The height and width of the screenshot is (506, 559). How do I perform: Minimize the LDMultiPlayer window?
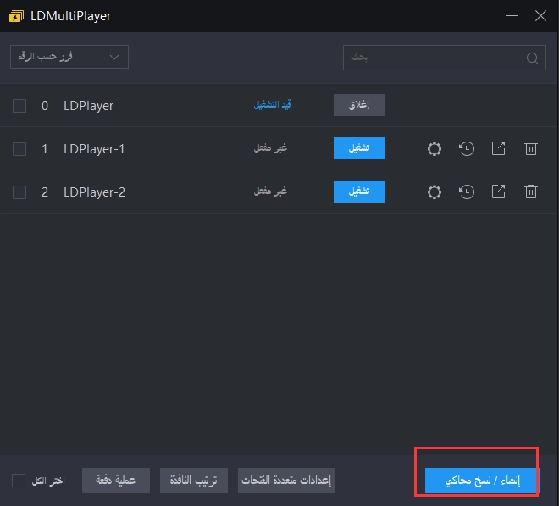click(x=512, y=16)
